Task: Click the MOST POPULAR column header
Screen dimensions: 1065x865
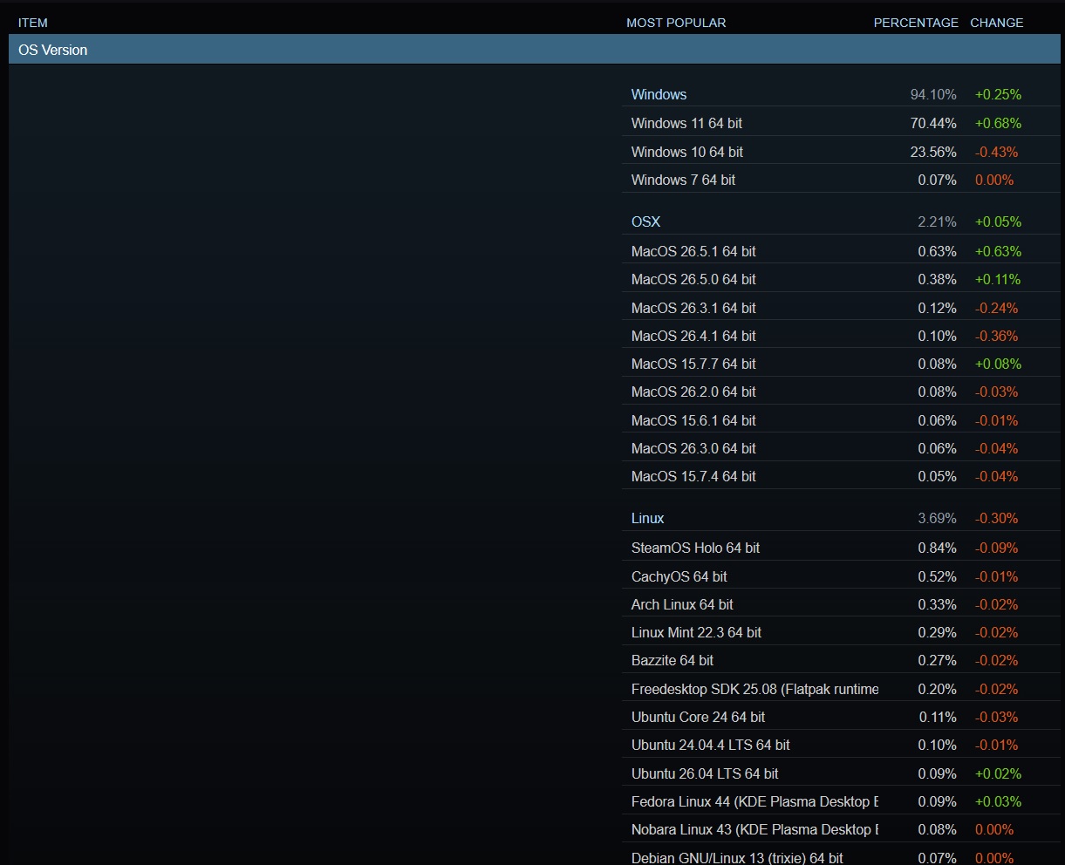Action: (676, 23)
